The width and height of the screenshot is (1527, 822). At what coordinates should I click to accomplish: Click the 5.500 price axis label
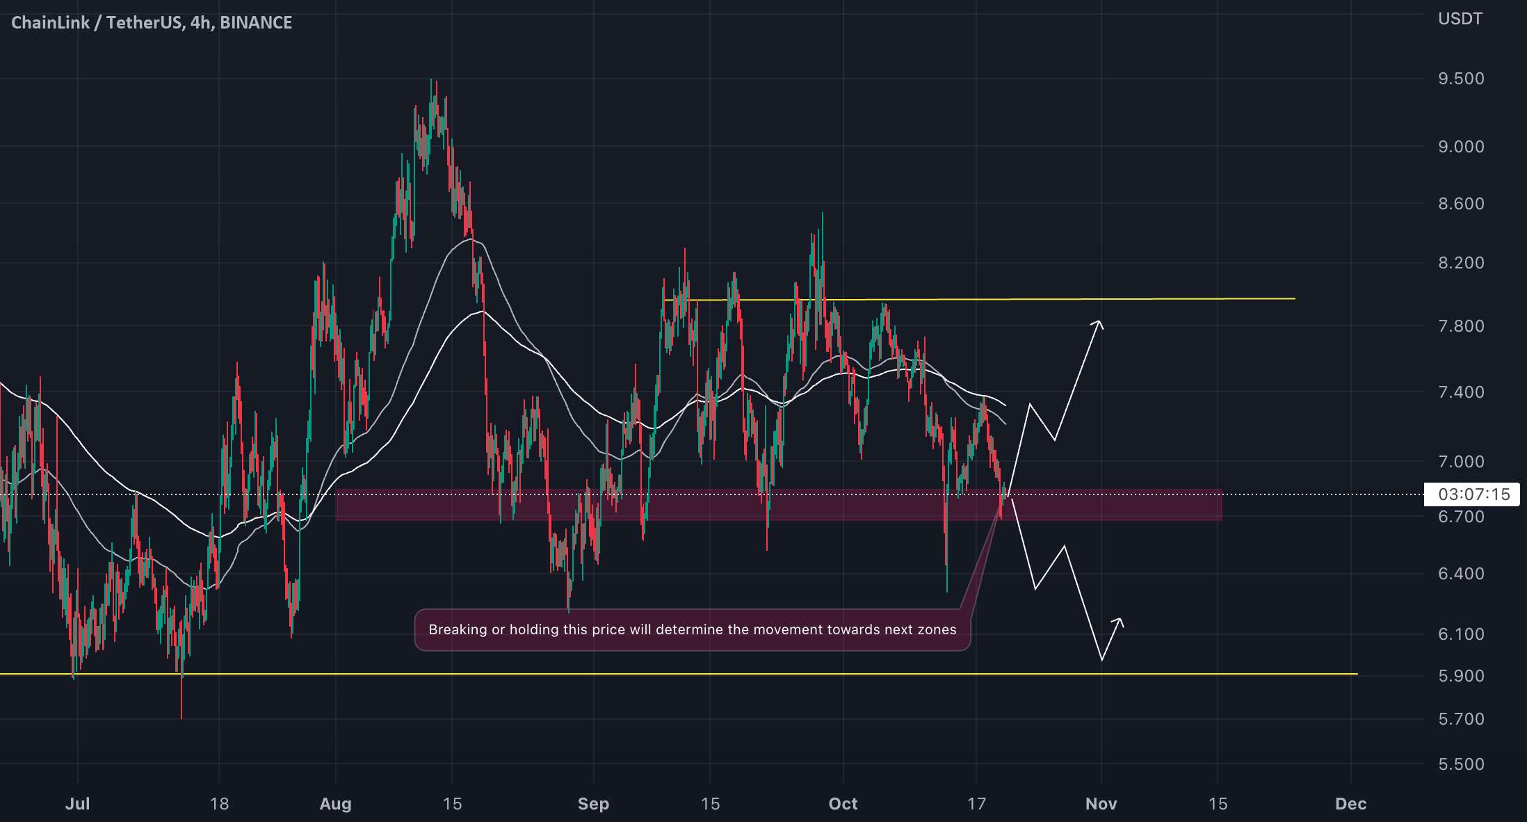(x=1461, y=764)
